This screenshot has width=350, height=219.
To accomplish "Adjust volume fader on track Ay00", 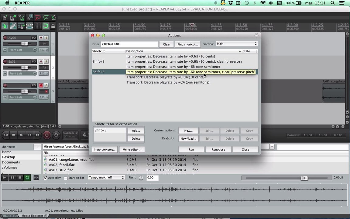I will tap(25, 43).
